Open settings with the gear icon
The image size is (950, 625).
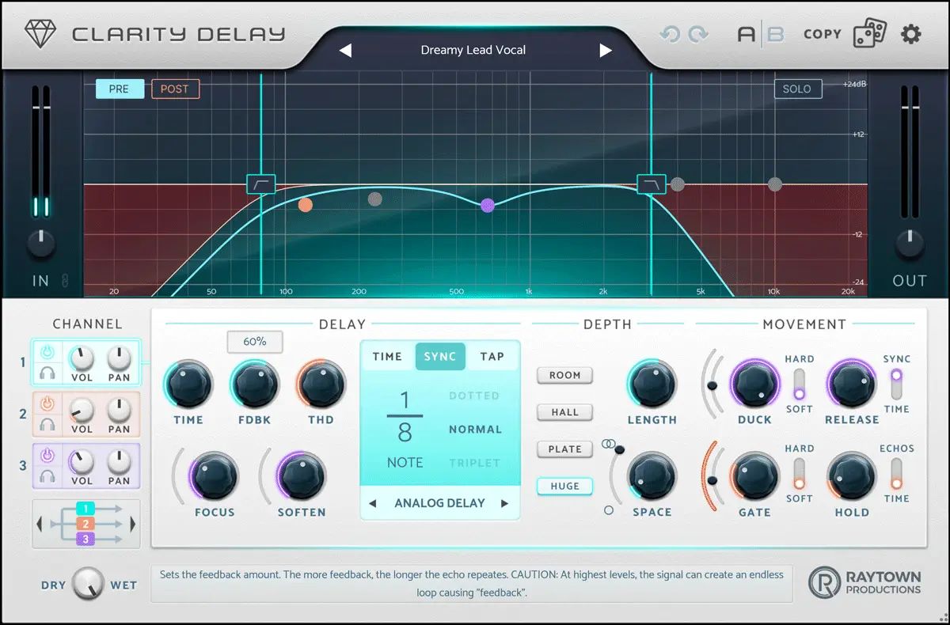911,35
